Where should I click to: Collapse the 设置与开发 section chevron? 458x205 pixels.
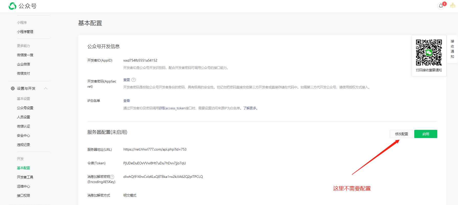tap(46, 88)
